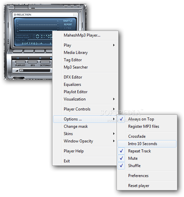
Task: Click the down-arrow button at player top
Action: click(72, 6)
